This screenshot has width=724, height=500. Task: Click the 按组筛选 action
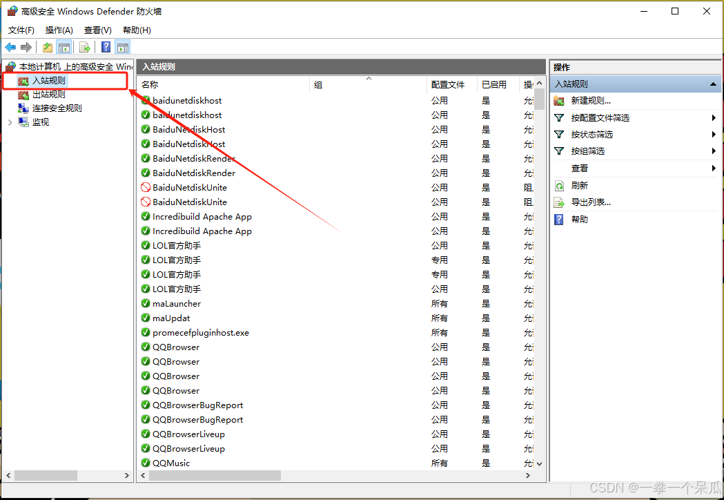588,151
